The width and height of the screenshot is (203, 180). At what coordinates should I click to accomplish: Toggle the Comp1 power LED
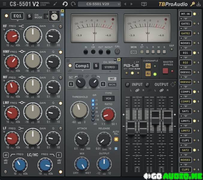click(x=70, y=66)
